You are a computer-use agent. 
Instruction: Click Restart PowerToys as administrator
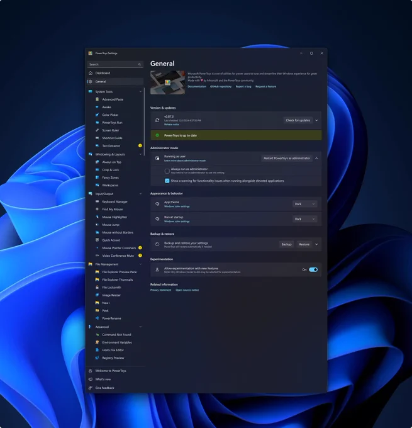click(x=287, y=159)
